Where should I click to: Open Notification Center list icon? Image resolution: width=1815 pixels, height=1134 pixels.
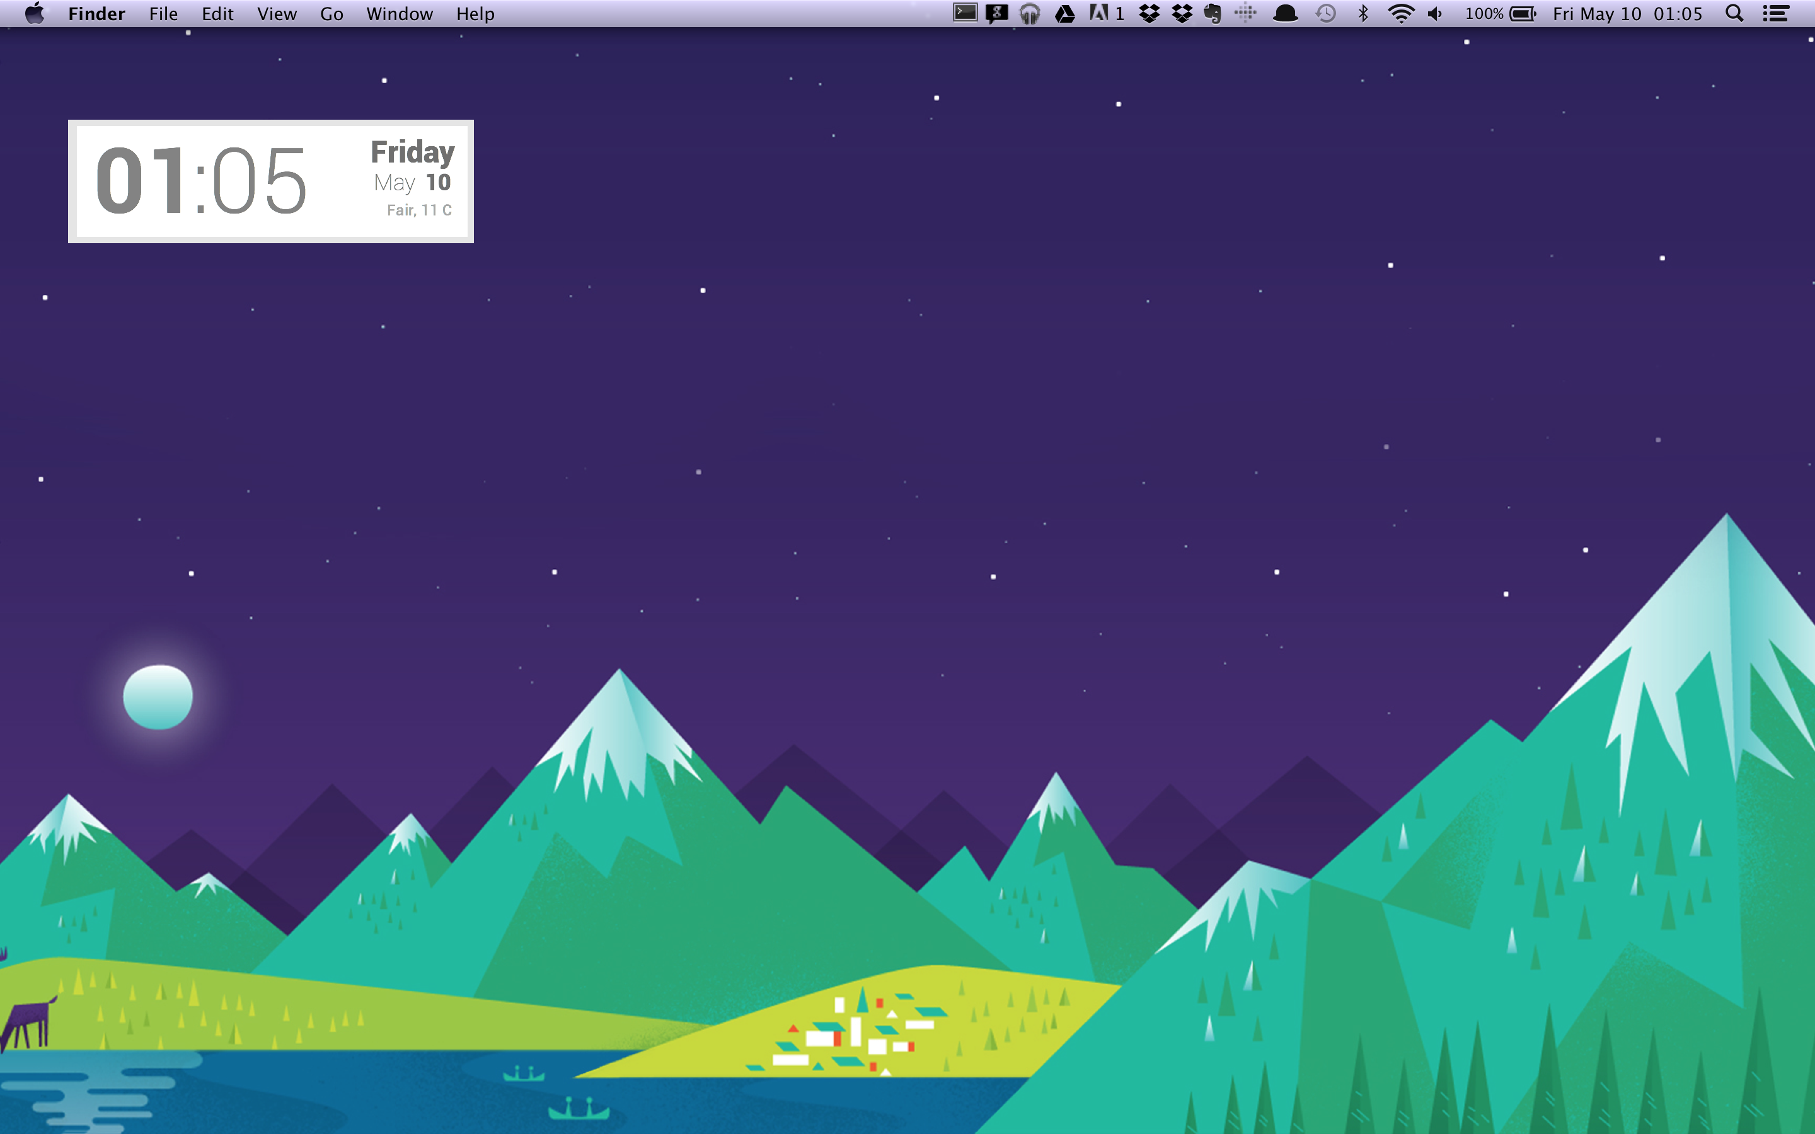pos(1776,13)
